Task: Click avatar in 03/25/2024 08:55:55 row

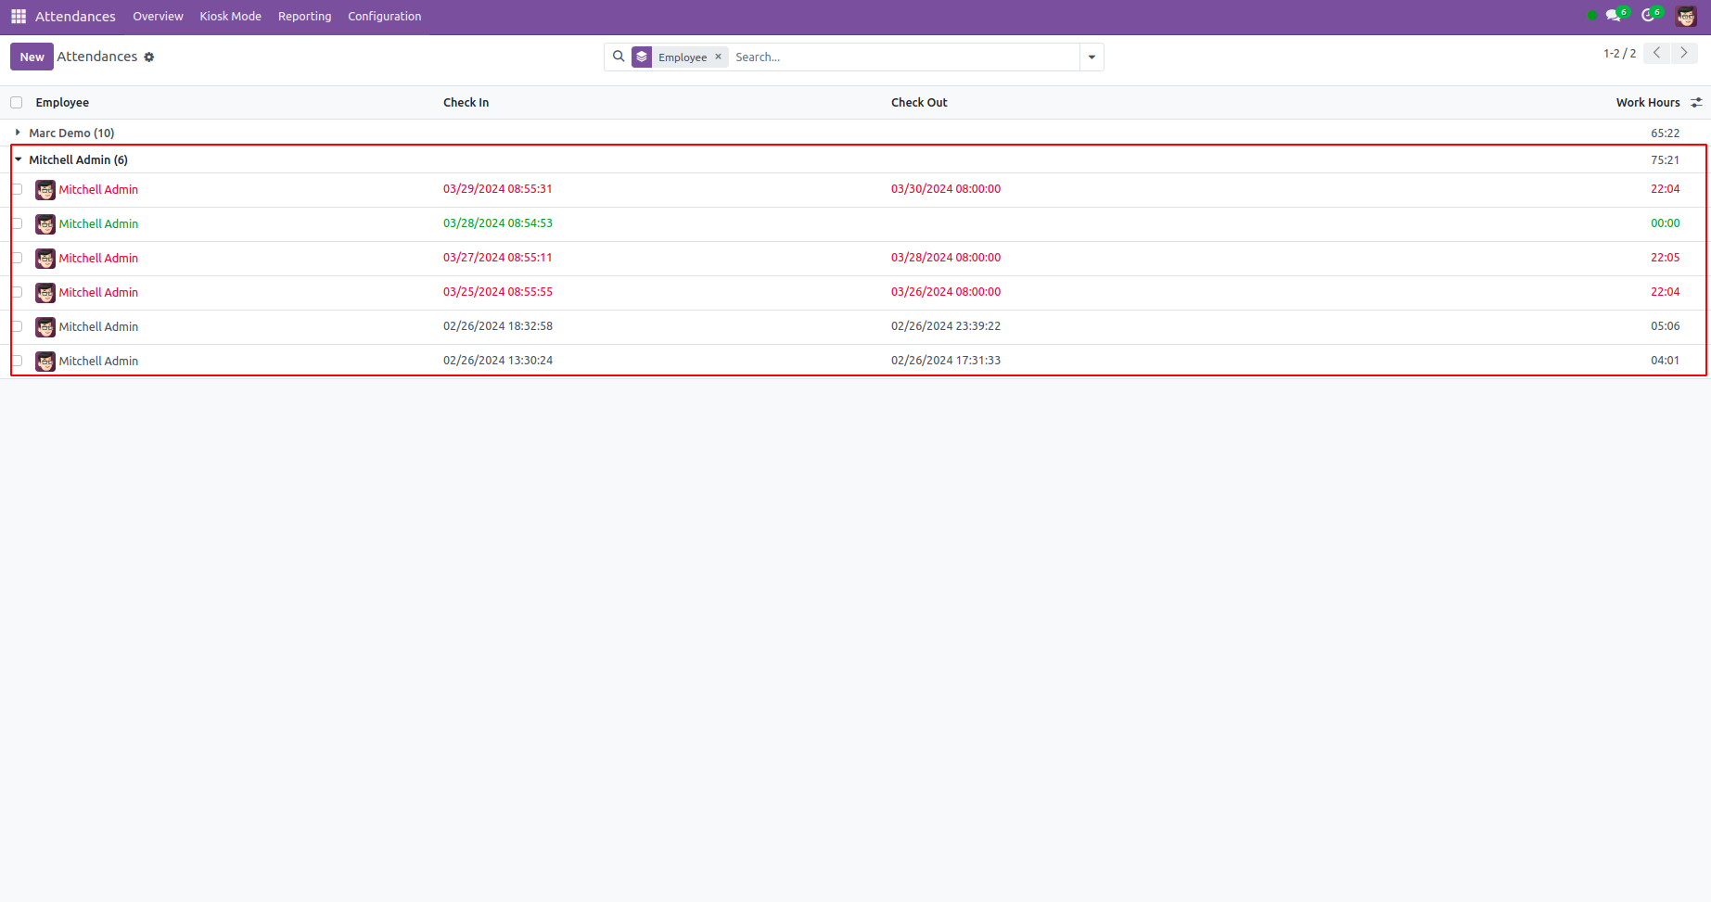Action: tap(45, 293)
